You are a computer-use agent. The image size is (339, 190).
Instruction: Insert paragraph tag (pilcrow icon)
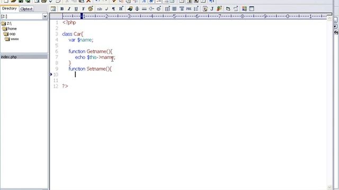click(x=113, y=9)
